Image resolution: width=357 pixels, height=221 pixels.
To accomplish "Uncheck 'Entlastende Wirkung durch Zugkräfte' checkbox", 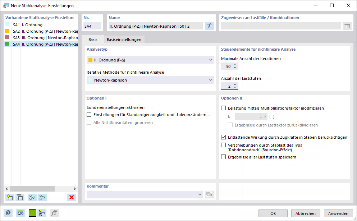I will coord(224,137).
